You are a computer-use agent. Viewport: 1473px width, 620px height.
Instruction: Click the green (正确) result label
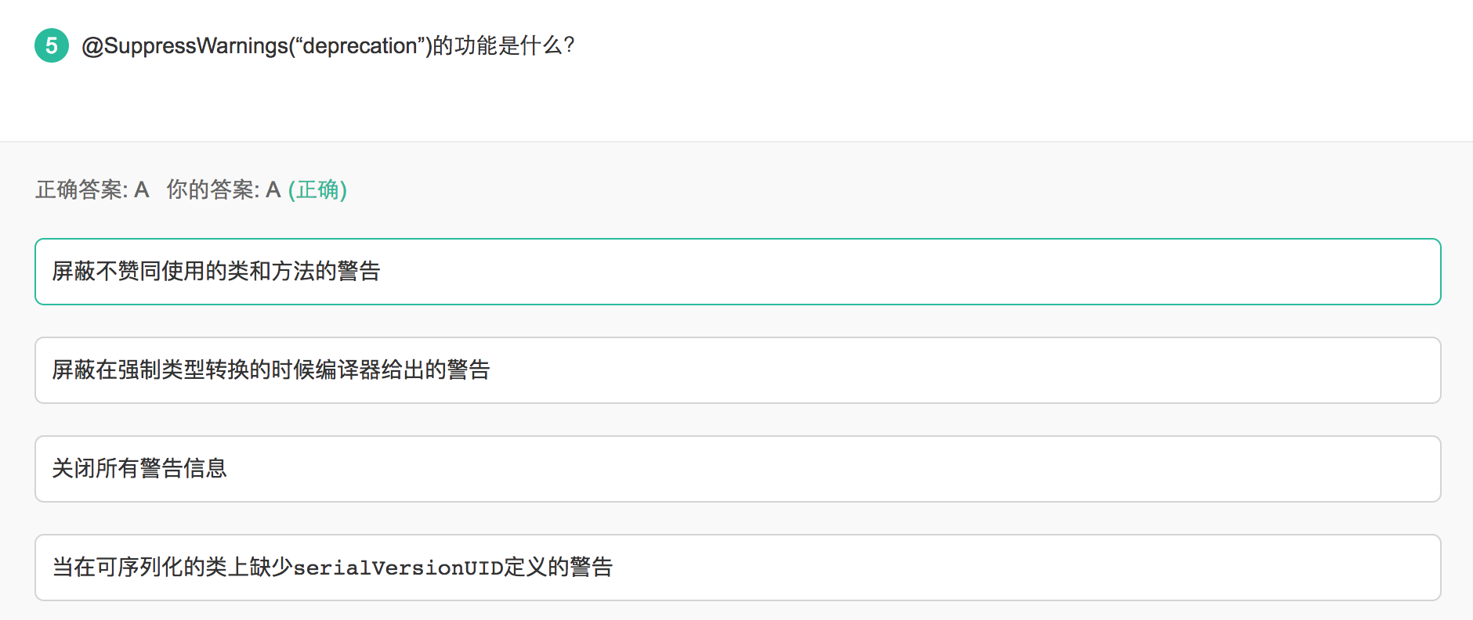pyautogui.click(x=317, y=189)
